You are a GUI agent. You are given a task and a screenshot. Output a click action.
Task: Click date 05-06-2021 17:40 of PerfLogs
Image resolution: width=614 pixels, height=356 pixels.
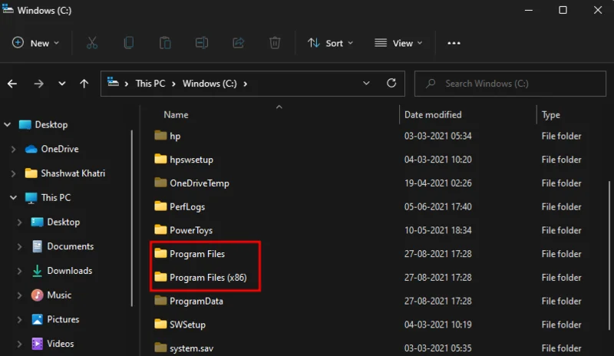click(x=437, y=206)
